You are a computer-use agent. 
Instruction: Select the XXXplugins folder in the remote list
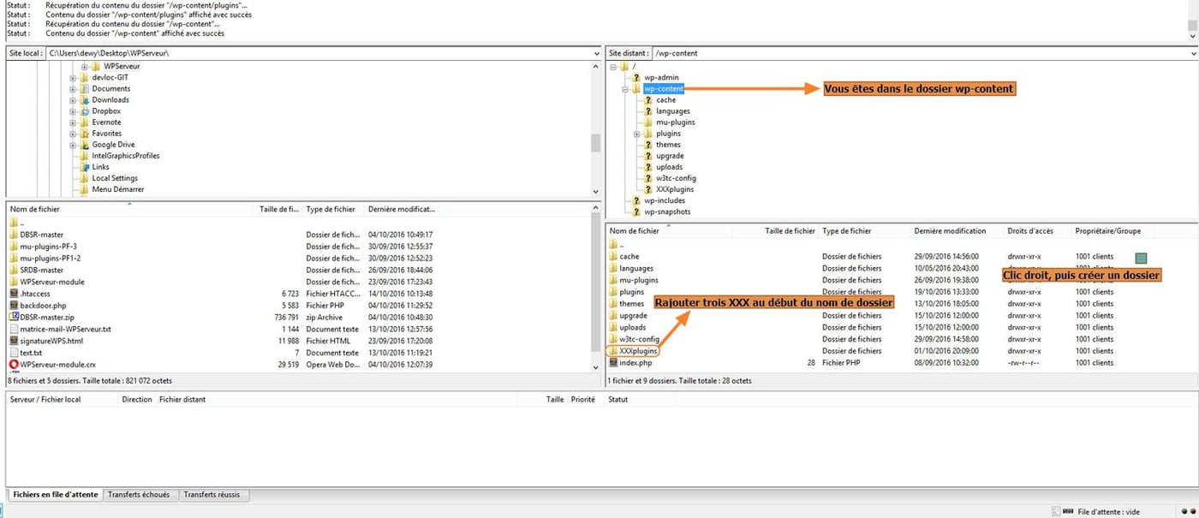click(x=638, y=350)
